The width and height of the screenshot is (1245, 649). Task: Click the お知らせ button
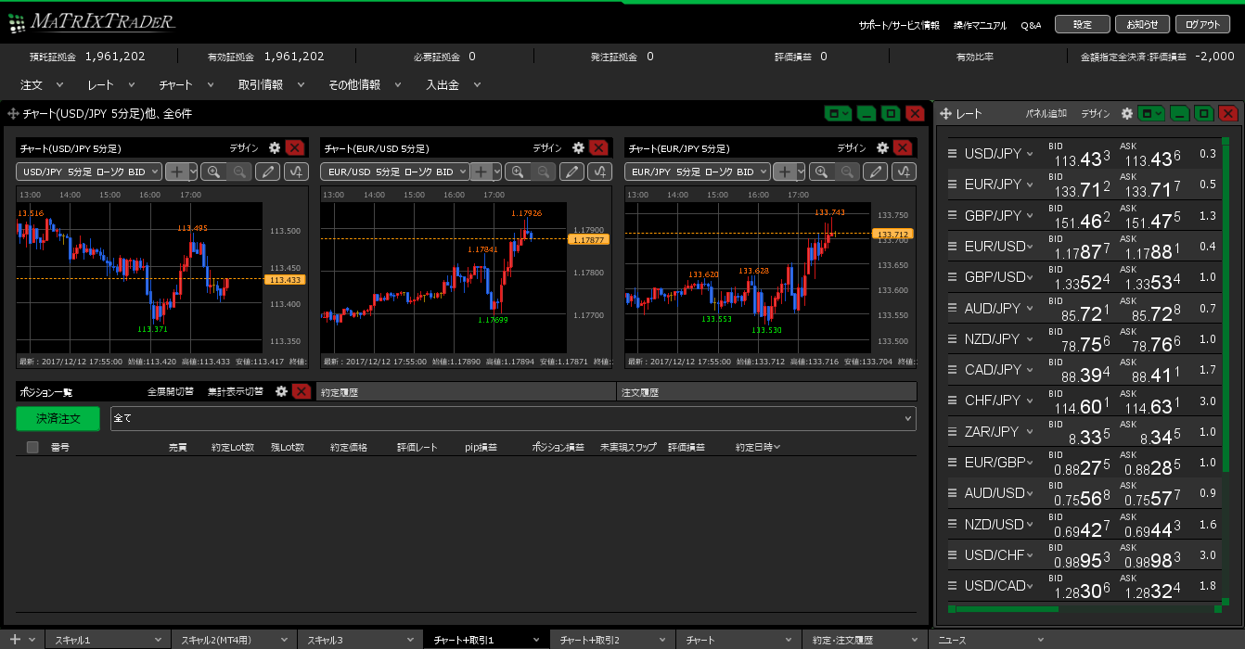point(1143,25)
